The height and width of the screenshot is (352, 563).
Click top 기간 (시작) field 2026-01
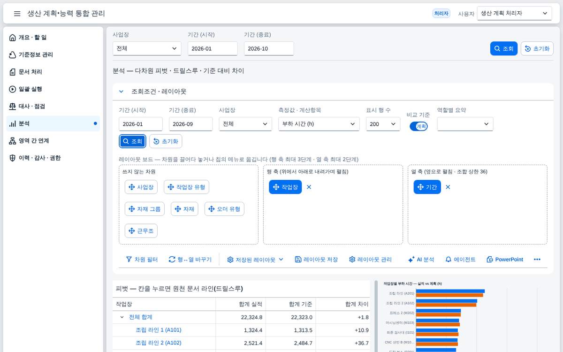tap(213, 48)
